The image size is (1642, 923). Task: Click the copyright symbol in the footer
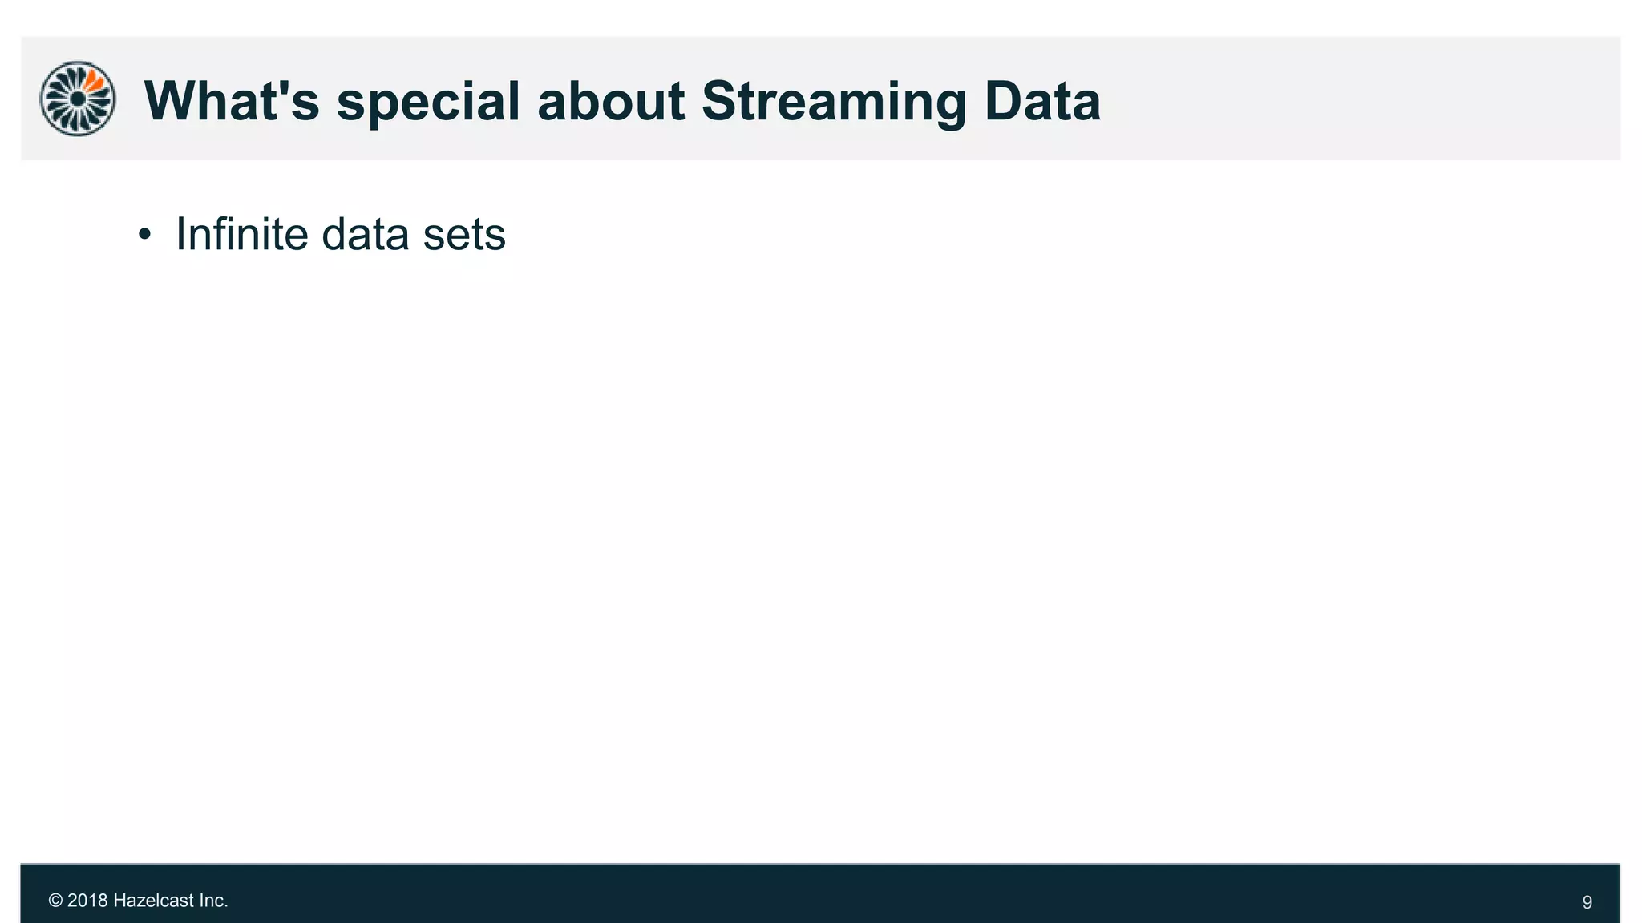tap(55, 901)
